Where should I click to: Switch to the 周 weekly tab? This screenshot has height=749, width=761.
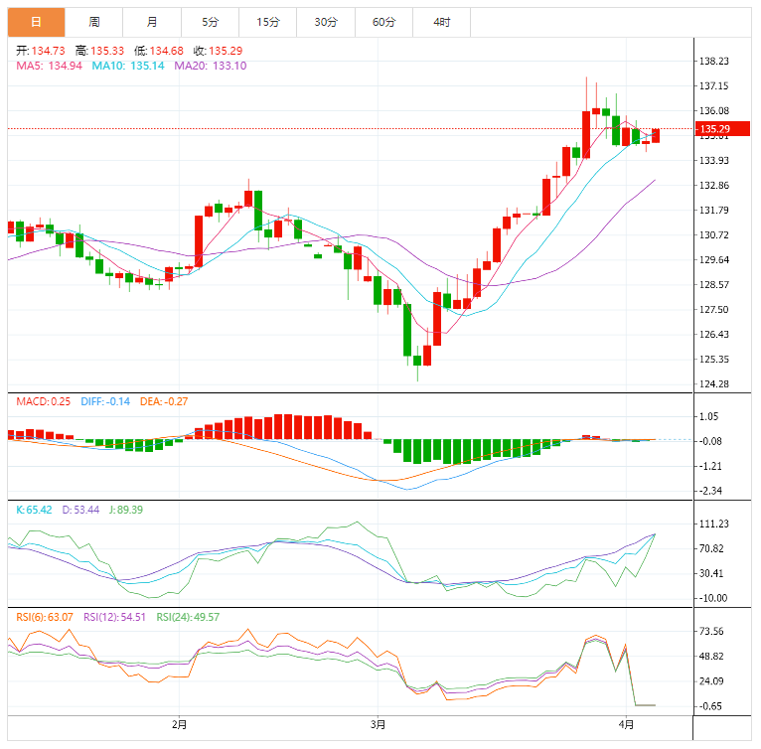(x=93, y=22)
